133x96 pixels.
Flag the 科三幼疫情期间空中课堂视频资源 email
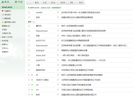coord(58,41)
